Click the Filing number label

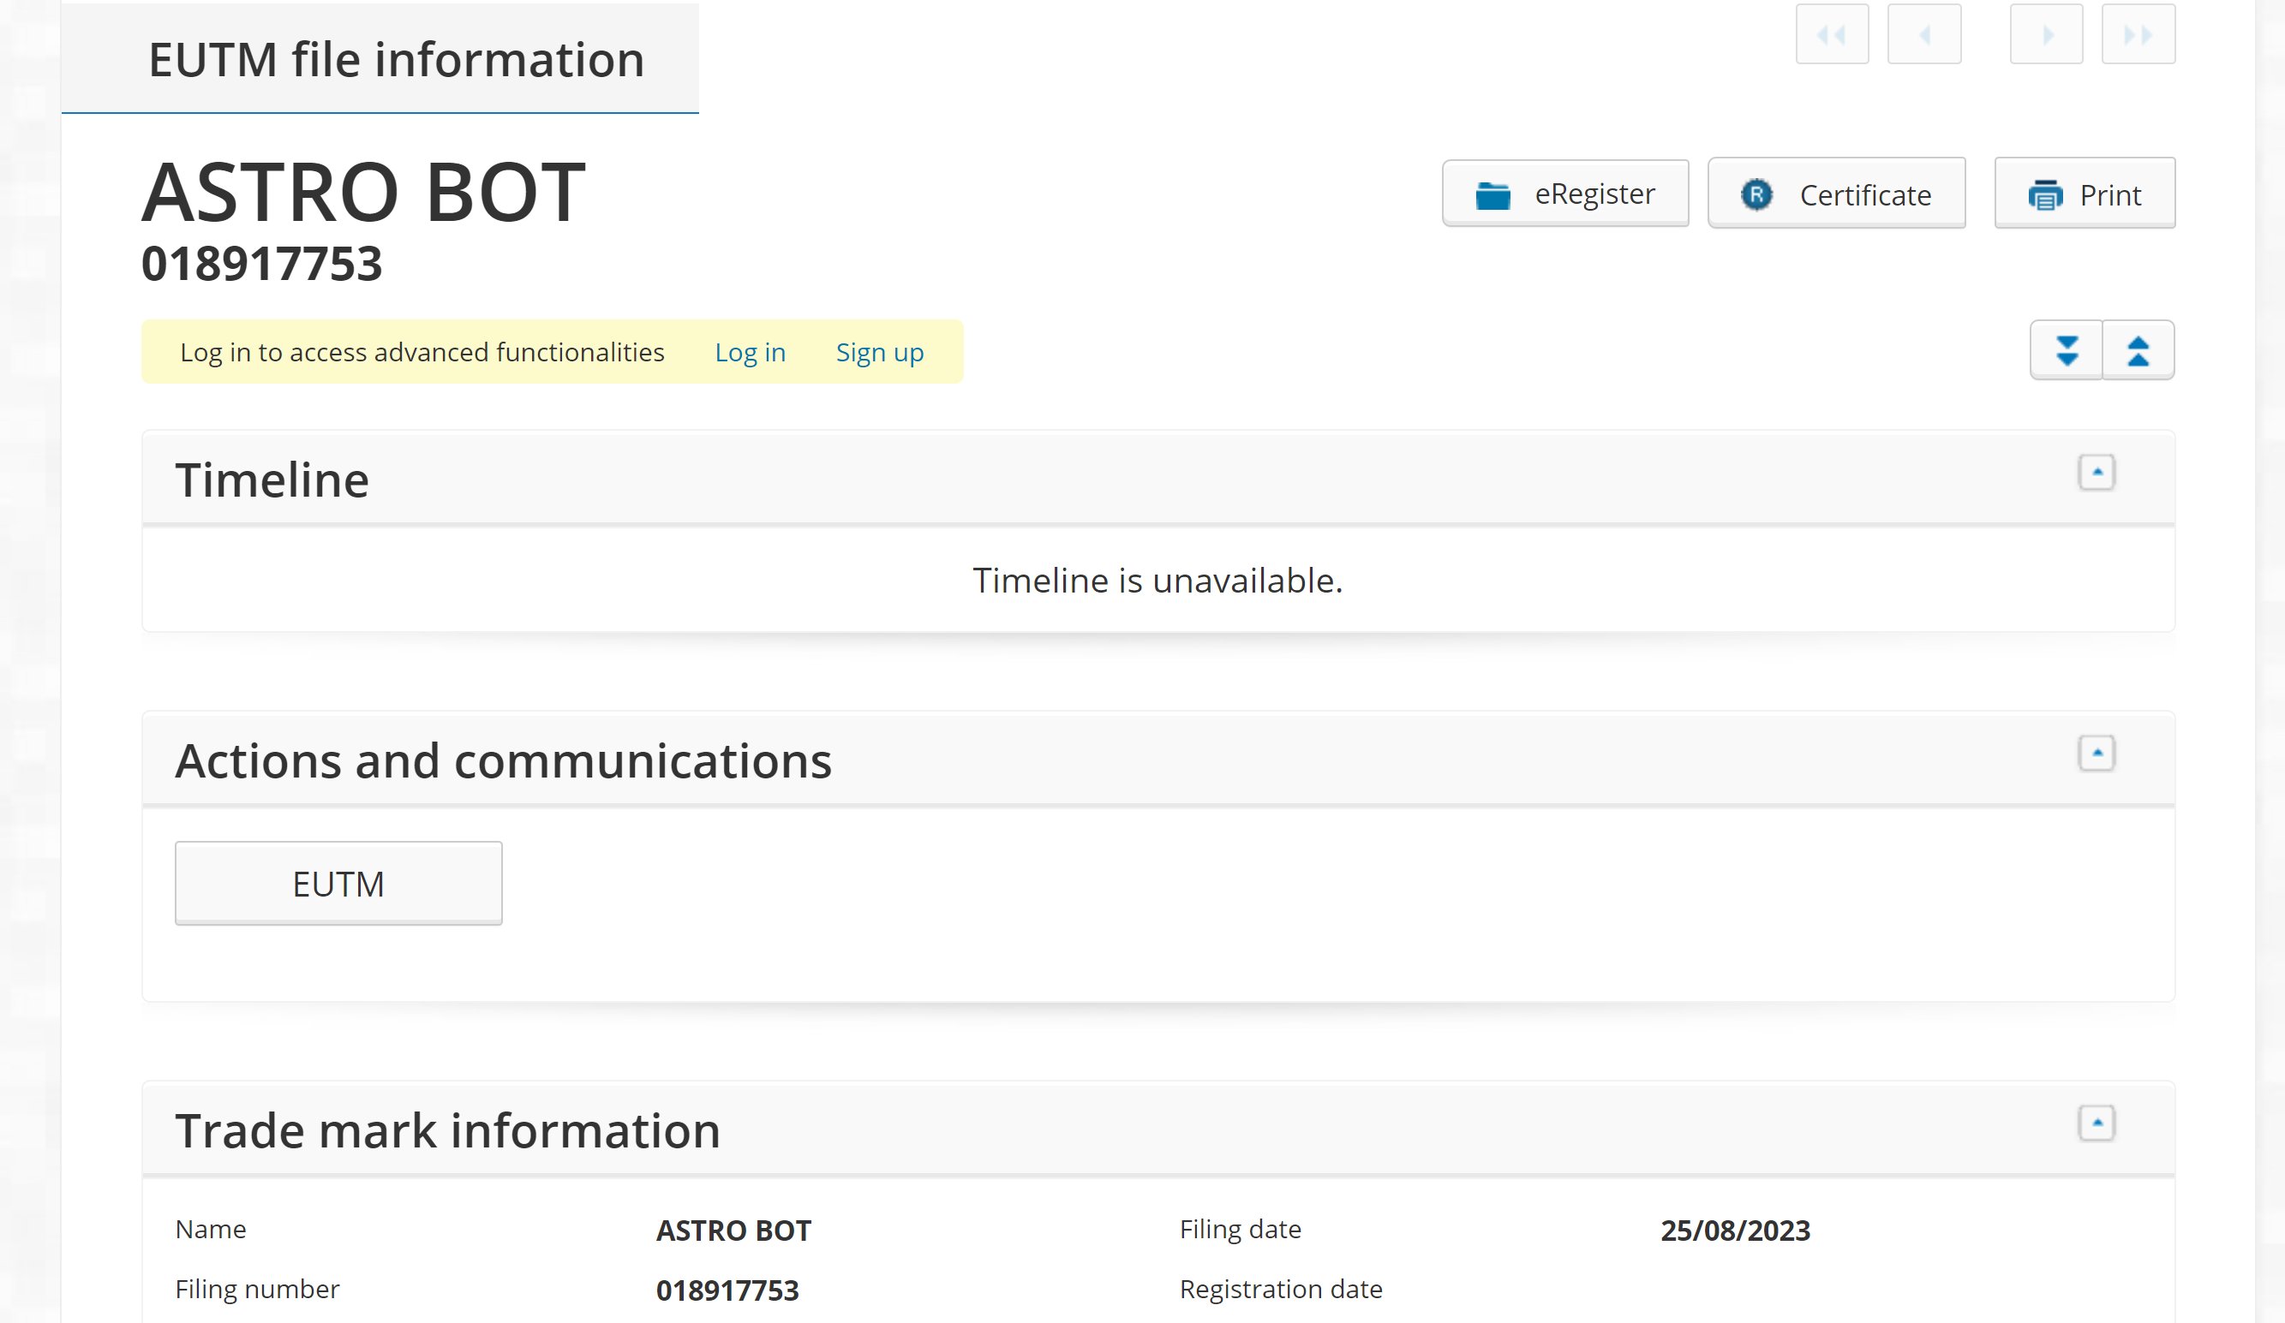coord(258,1290)
